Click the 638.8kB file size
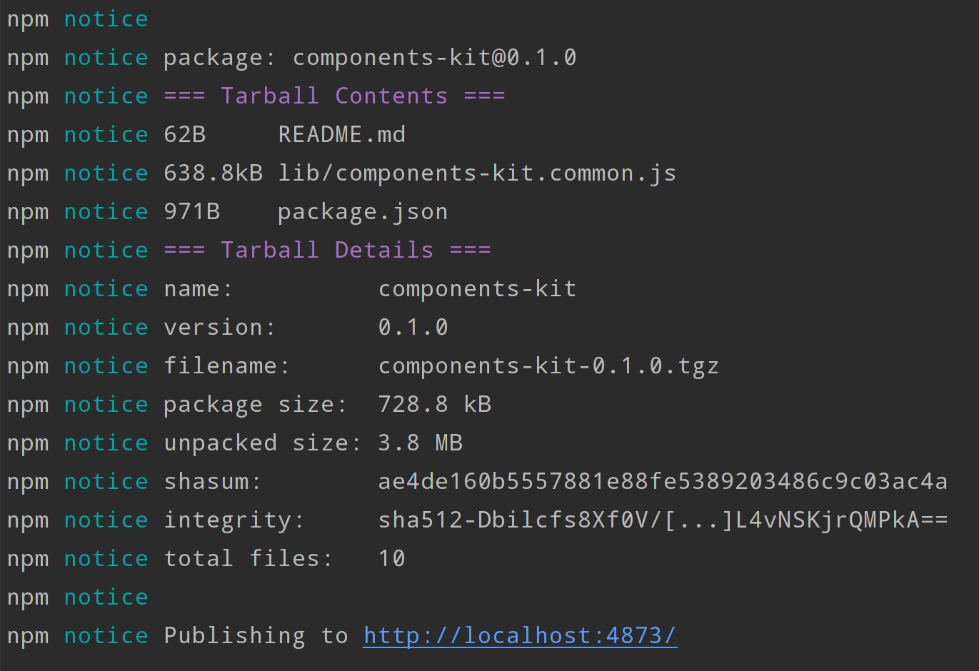Screen dimensions: 979x671 [213, 173]
